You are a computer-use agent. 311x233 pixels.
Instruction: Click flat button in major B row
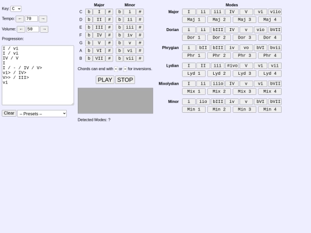[89, 58]
